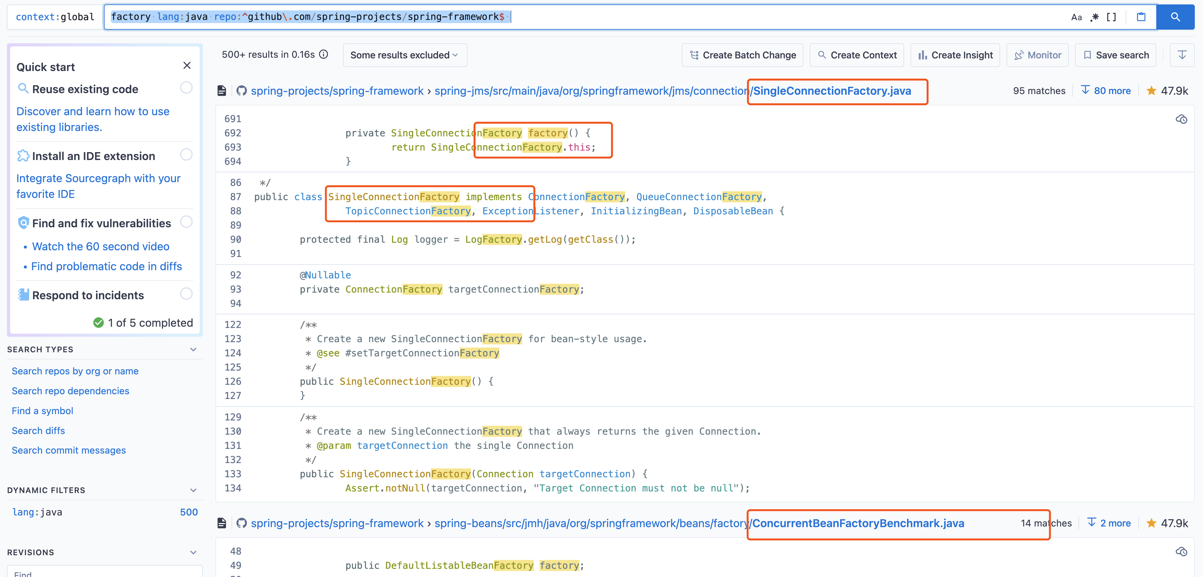1203x577 pixels.
Task: Click '95 matches' count text
Action: (x=1039, y=91)
